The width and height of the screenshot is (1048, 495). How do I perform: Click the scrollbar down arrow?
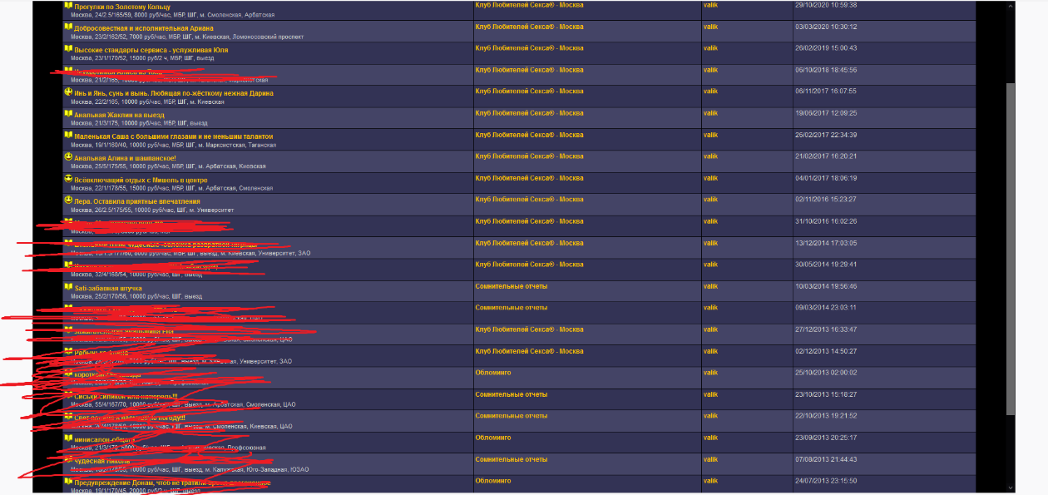(1011, 488)
